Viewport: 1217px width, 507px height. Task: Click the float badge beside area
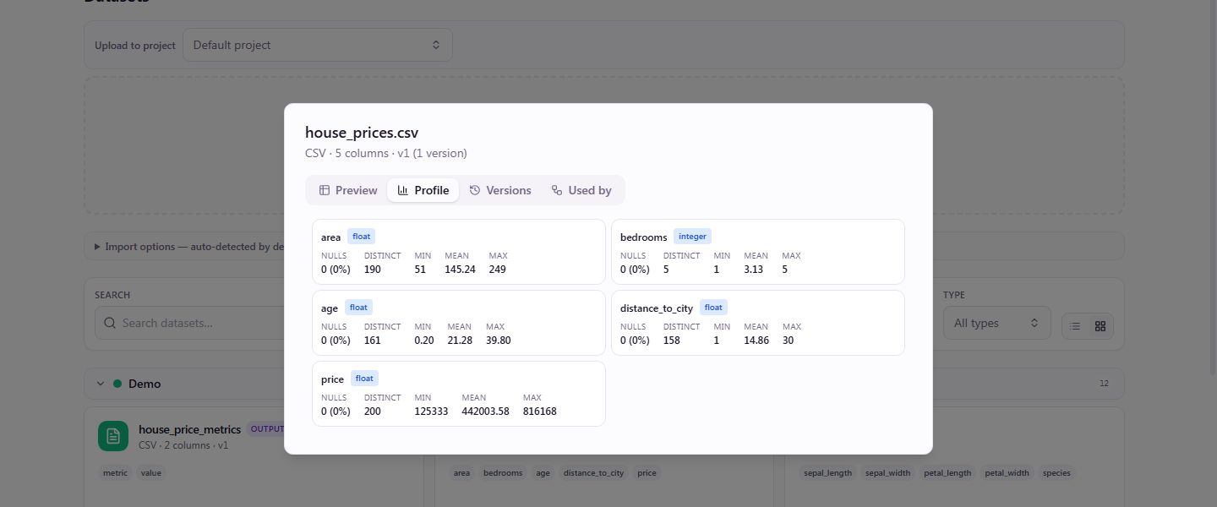coord(361,237)
